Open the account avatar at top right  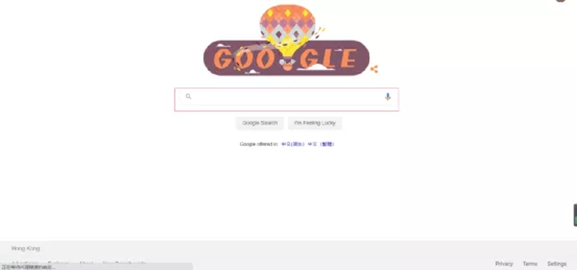560,1
